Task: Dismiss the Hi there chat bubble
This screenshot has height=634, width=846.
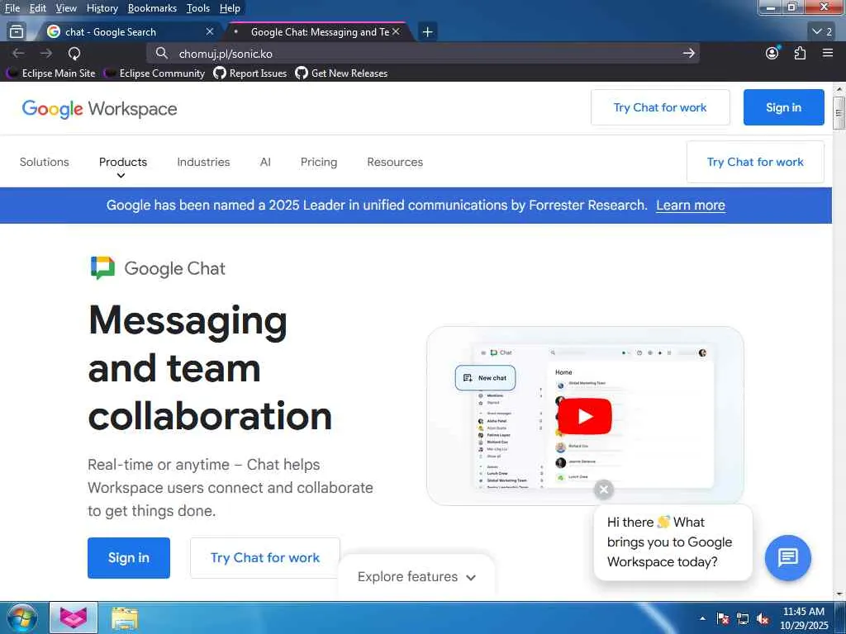Action: 604,490
